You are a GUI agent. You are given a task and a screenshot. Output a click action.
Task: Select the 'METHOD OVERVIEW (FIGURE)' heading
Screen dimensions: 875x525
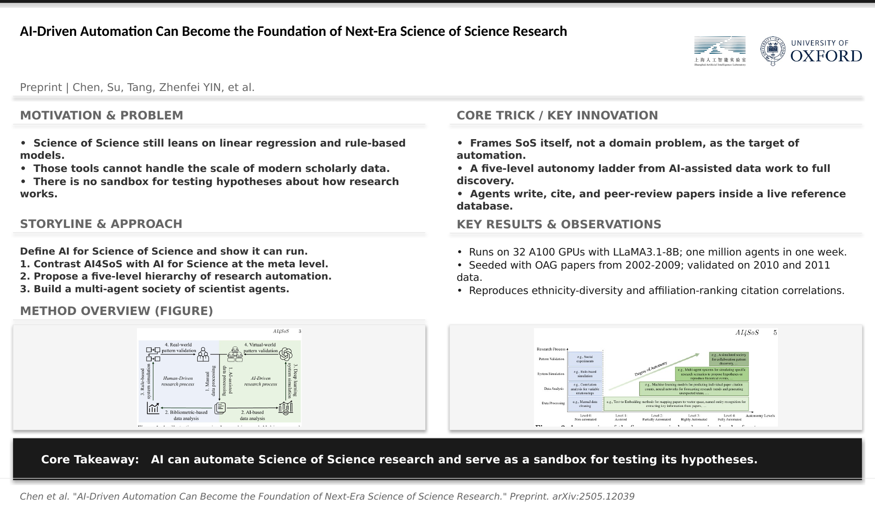(116, 311)
